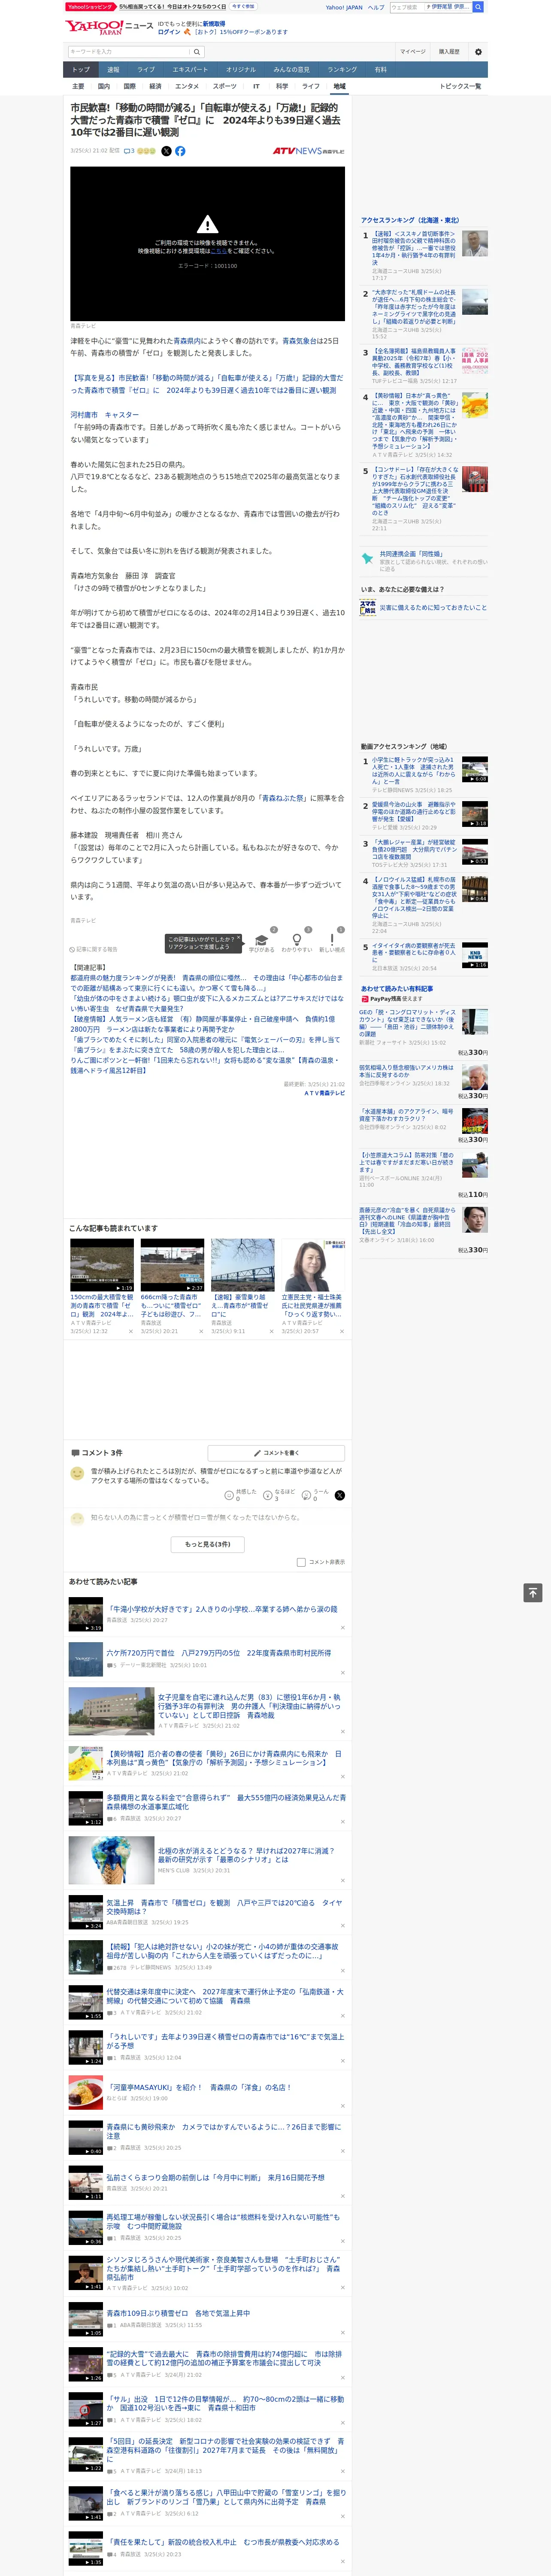Dismiss the 666cm降った青森市 recommended card
The height and width of the screenshot is (2576, 551).
(x=201, y=1331)
